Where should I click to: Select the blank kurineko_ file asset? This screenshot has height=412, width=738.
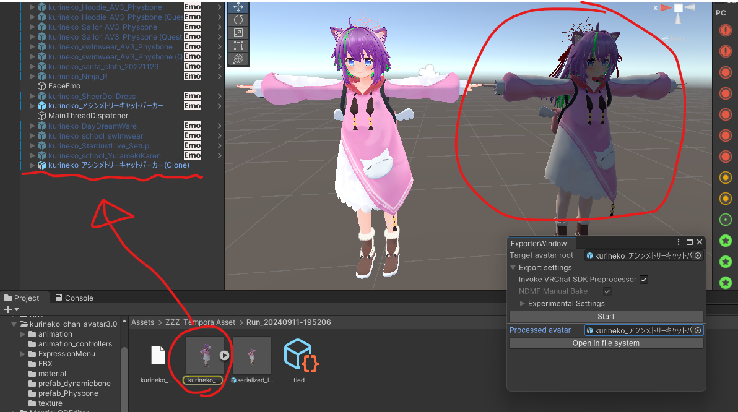(x=158, y=355)
